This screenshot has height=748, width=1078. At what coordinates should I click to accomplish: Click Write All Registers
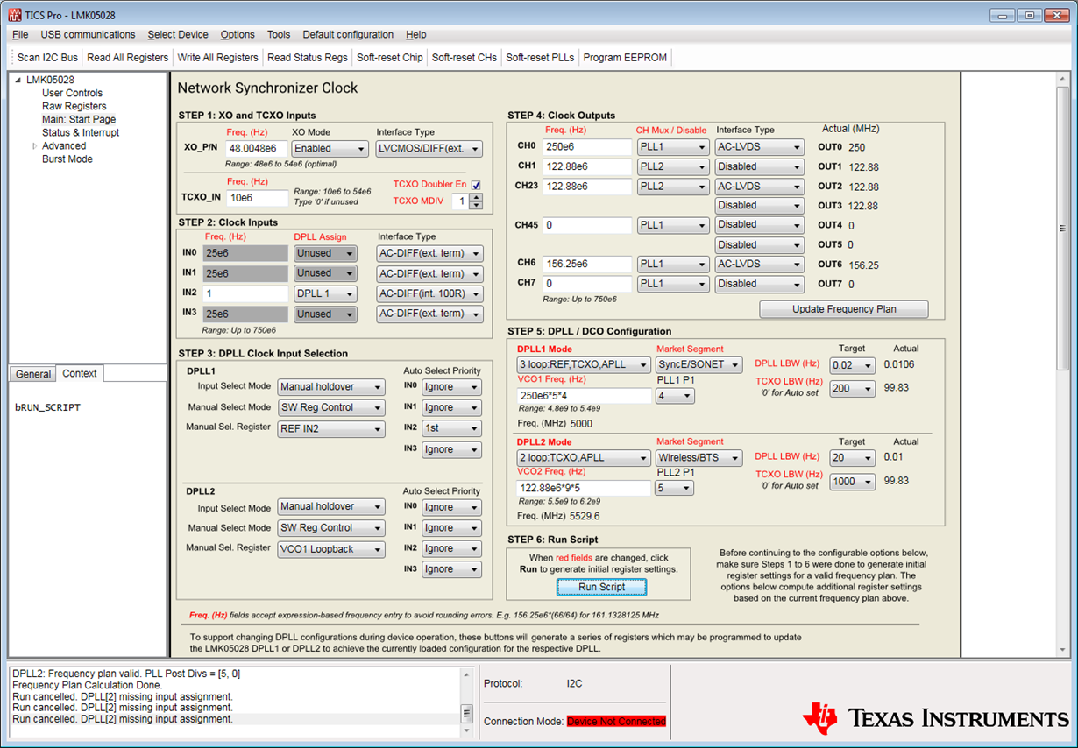pos(218,58)
